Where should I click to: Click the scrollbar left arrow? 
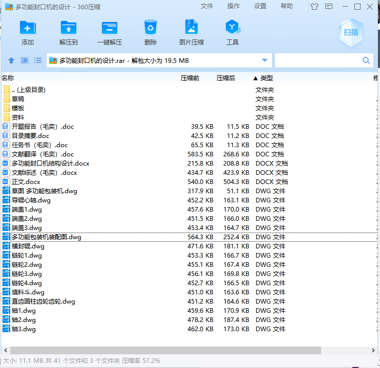point(6,350)
